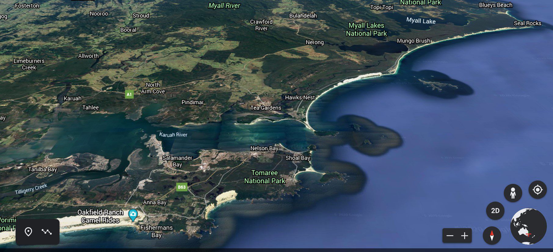553x252 pixels.
Task: Select the measure distance path tool
Action: [47, 232]
